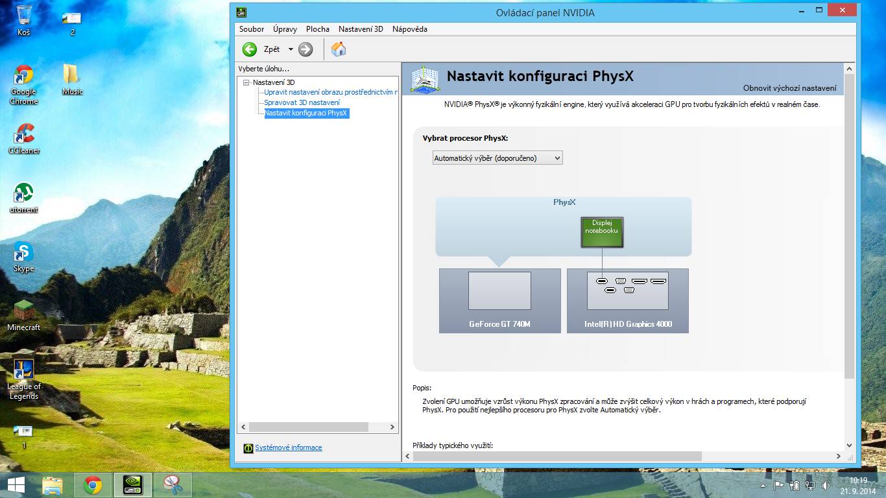Click main pane vertical scrollbar up arrow
The height and width of the screenshot is (498, 886).
point(850,67)
